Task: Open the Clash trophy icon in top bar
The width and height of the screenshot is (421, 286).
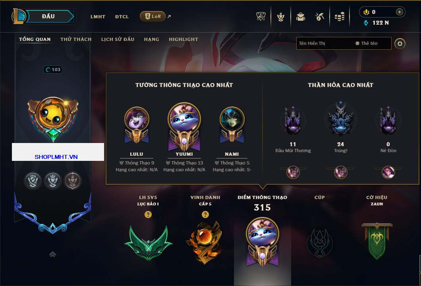Action: (x=261, y=17)
